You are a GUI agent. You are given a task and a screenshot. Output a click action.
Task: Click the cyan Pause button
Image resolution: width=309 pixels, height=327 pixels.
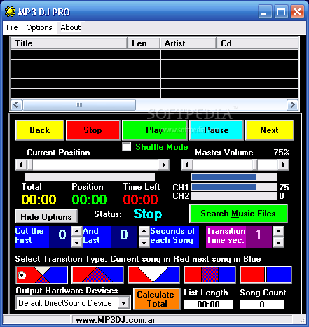(x=217, y=130)
